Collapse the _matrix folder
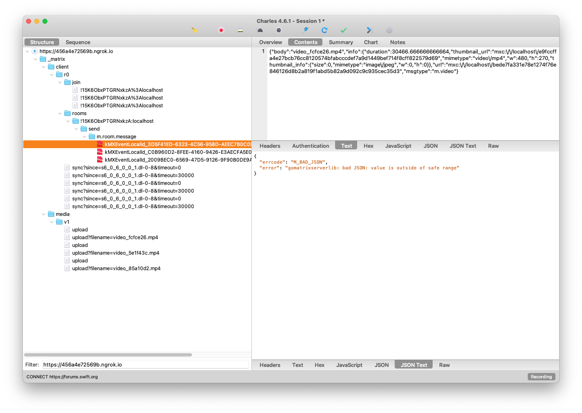Screen dimensions: 582x413 pos(35,59)
